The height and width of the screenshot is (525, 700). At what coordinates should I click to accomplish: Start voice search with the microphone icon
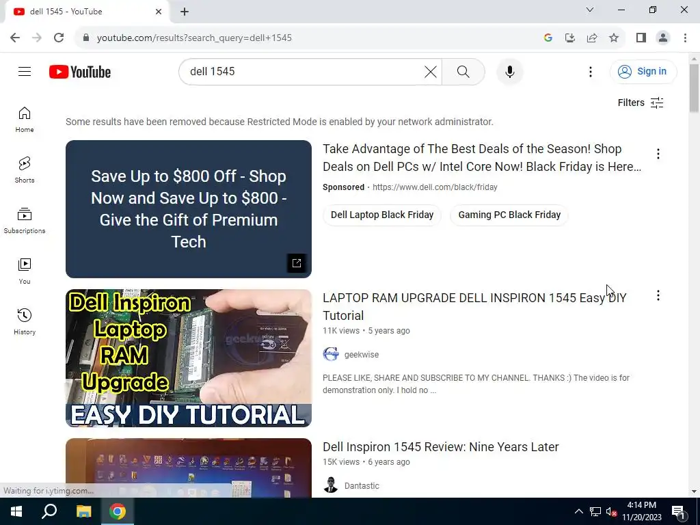(x=509, y=71)
